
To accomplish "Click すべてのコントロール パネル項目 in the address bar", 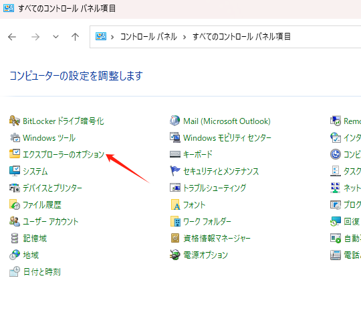I will click(241, 36).
